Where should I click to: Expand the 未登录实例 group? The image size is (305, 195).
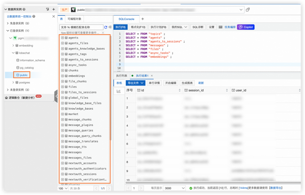tap(8, 90)
